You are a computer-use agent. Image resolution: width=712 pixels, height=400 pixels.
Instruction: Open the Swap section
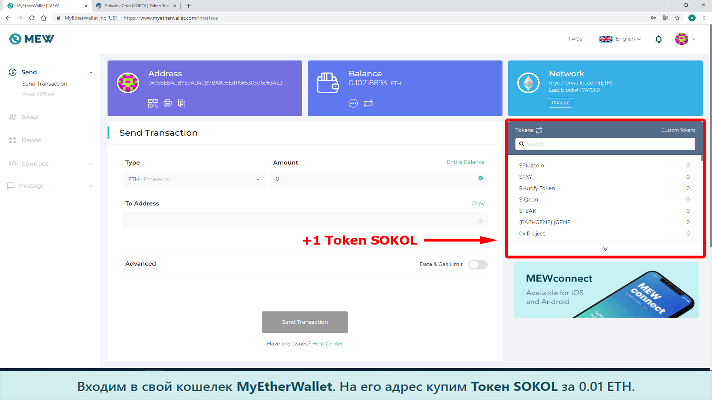(x=23, y=117)
